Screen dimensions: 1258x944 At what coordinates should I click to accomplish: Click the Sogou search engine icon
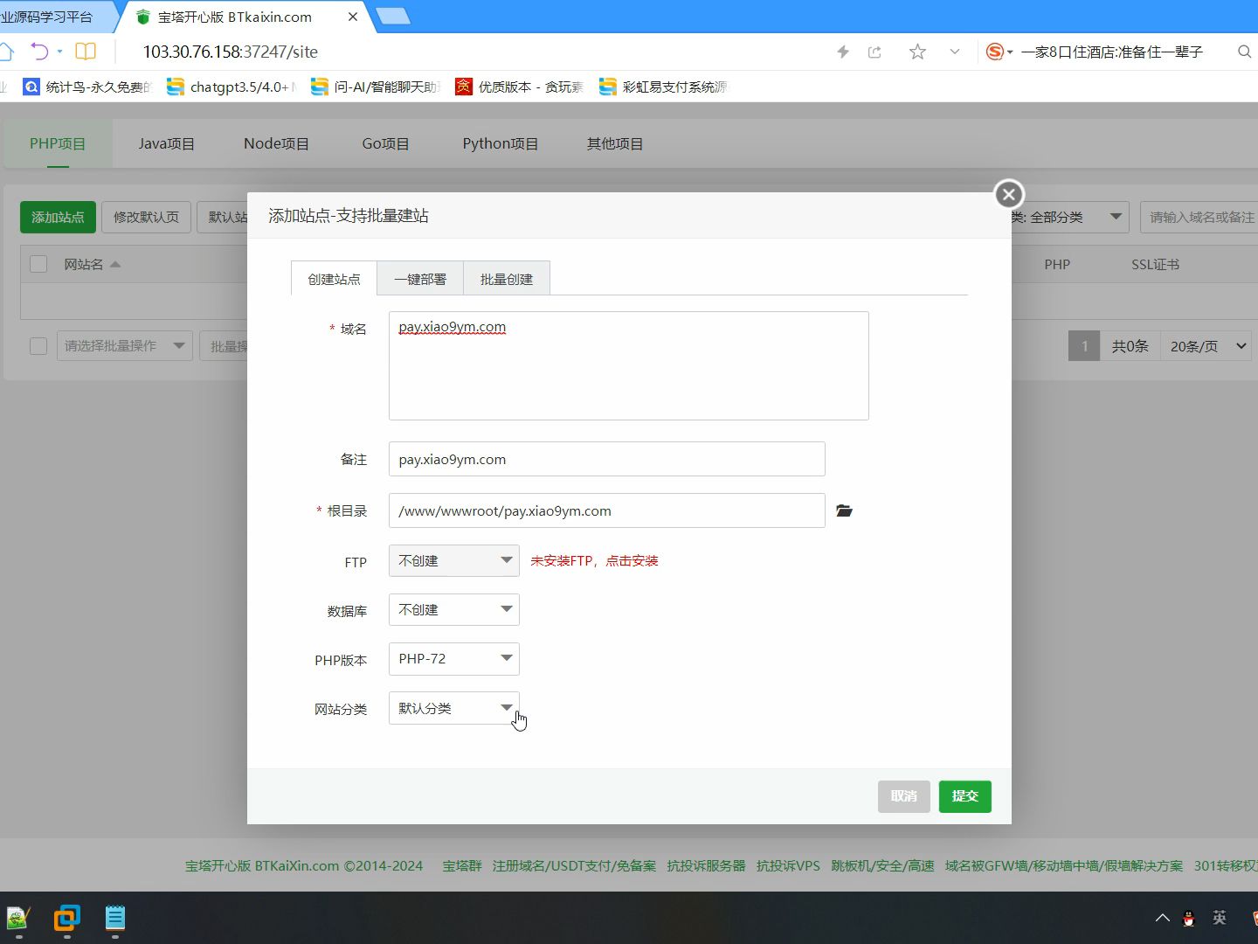point(994,52)
